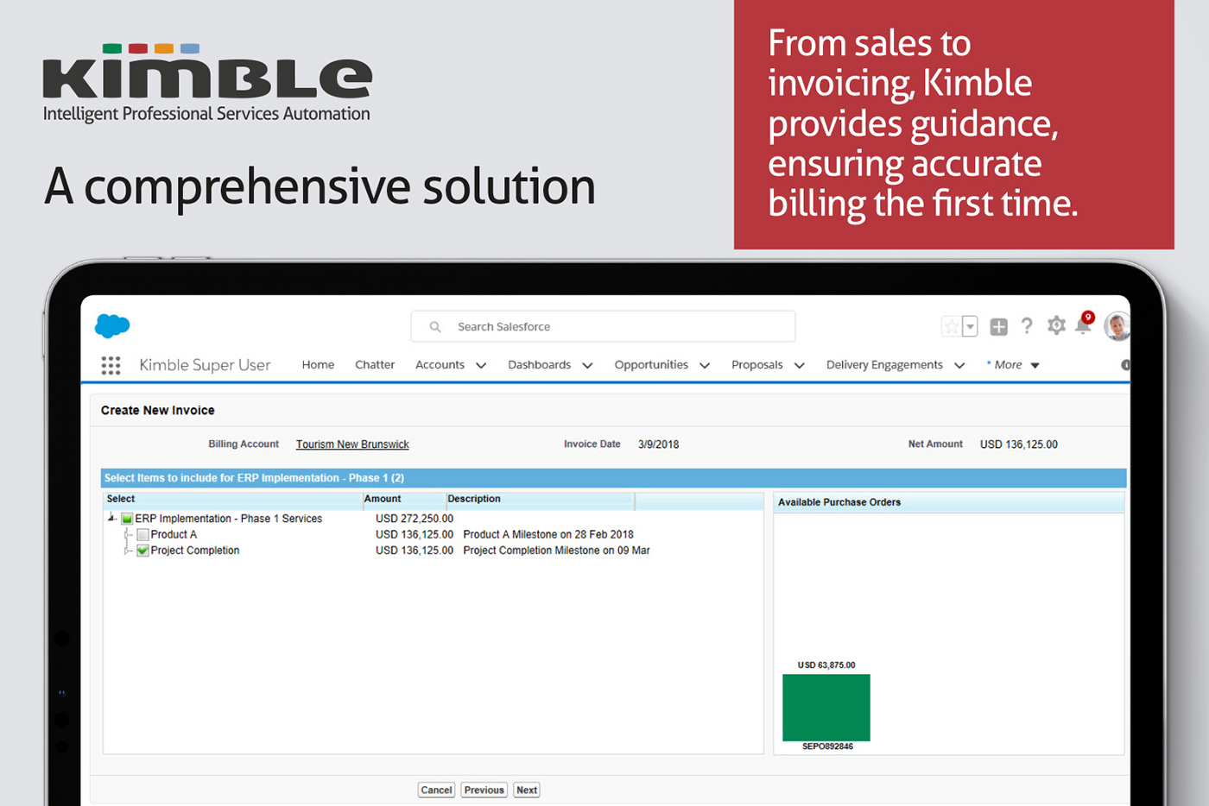The image size is (1209, 806).
Task: Open the App Launcher grid icon
Action: pos(111,365)
